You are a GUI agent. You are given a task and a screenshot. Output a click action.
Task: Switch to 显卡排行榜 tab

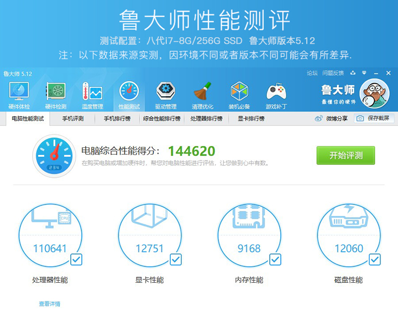point(251,119)
